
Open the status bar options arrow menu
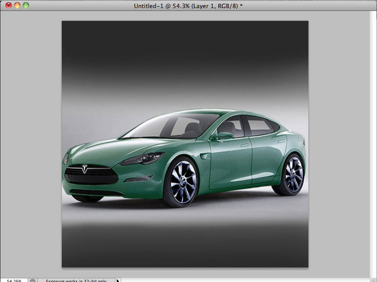coord(118,280)
